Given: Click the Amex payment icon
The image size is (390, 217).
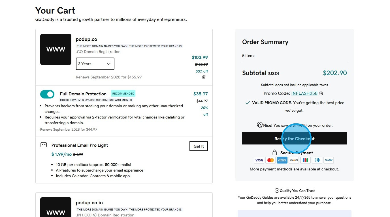Looking at the screenshot, I should (282, 160).
